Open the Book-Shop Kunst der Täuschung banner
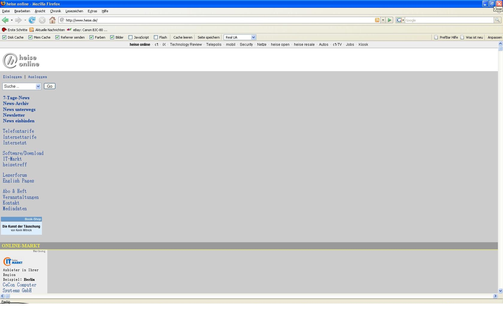 [x=21, y=226]
